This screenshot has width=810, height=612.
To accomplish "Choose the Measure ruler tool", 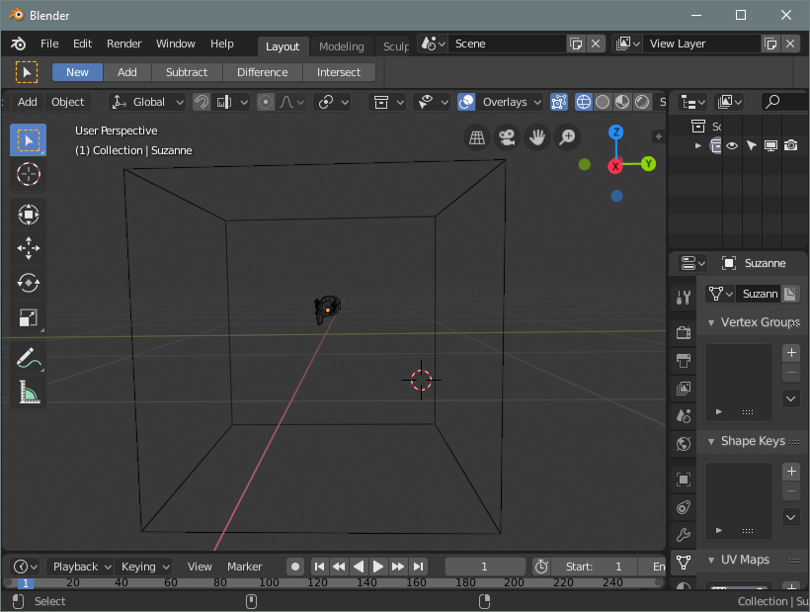I will click(x=28, y=392).
